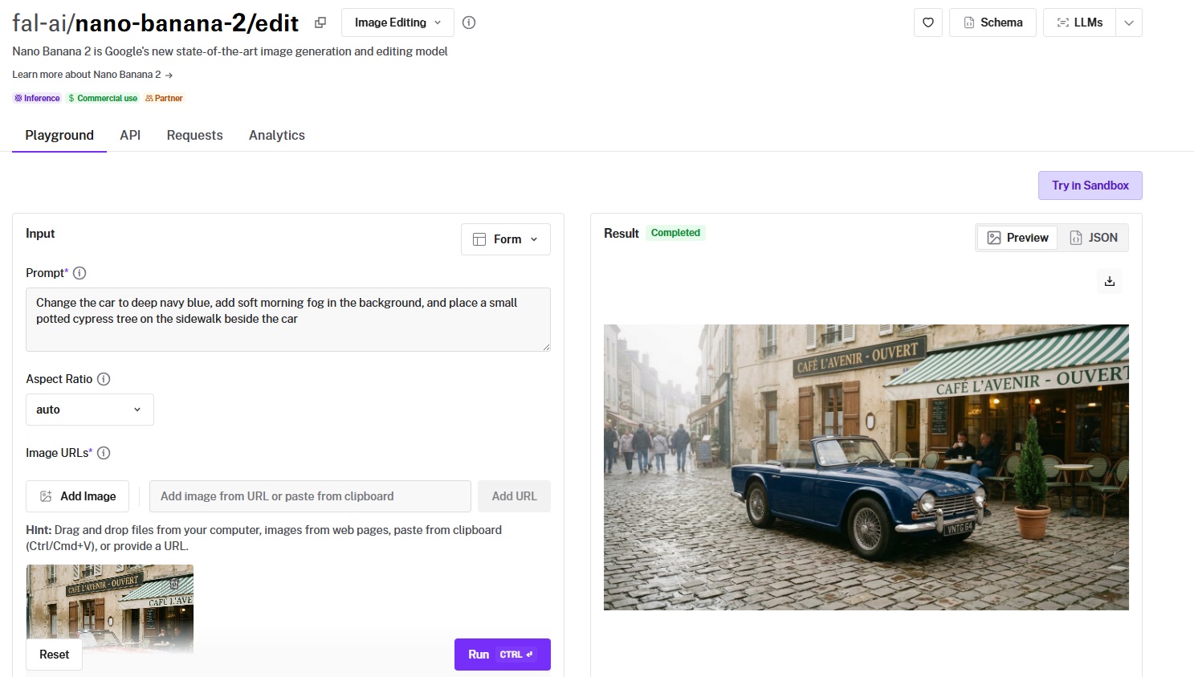Click the Aspect Ratio info icon
The height and width of the screenshot is (677, 1194).
tap(104, 379)
